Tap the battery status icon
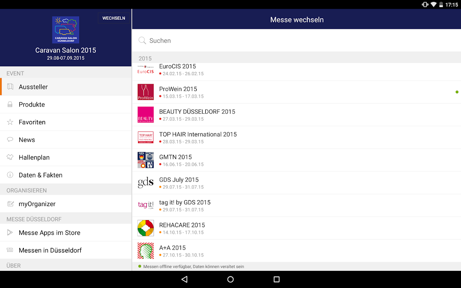The height and width of the screenshot is (288, 461). point(441,4)
